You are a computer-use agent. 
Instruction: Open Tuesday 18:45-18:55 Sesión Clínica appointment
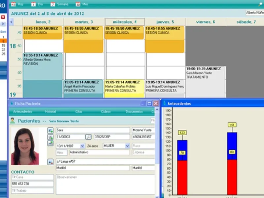click(x=83, y=39)
